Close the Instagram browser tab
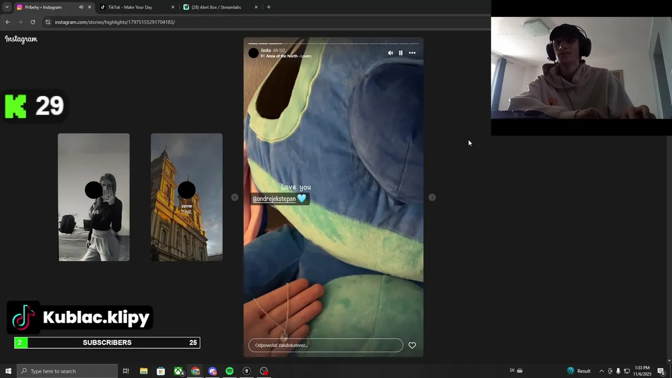The image size is (672, 378). coord(89,7)
